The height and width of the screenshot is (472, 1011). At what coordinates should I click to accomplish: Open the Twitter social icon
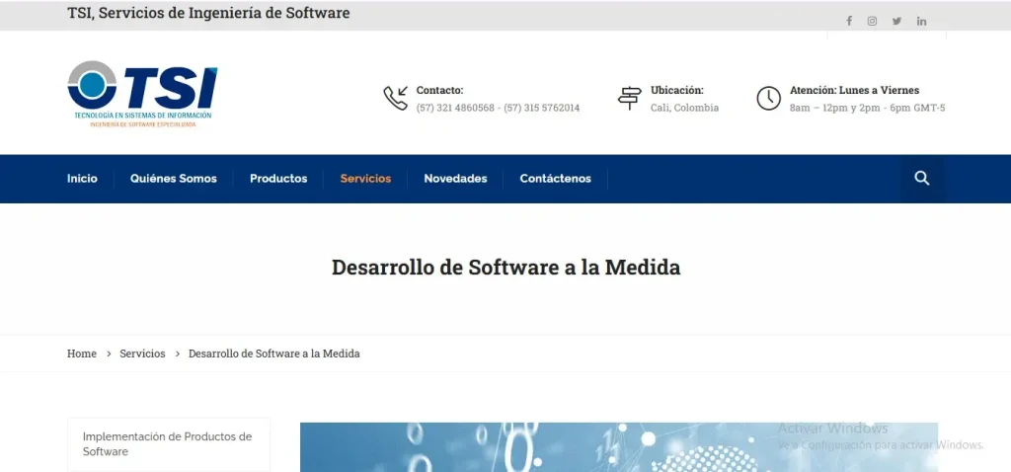pyautogui.click(x=896, y=21)
